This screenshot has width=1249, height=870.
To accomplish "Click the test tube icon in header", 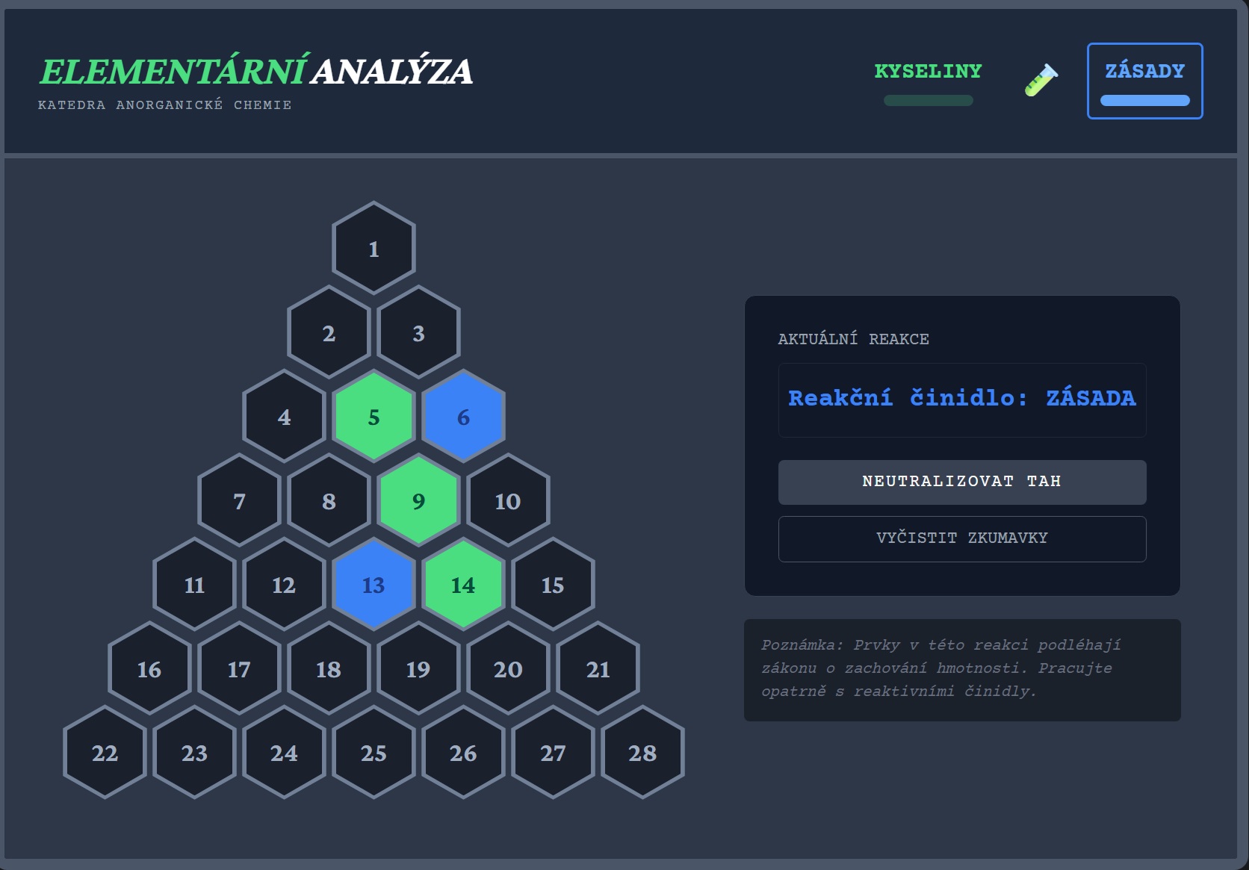I will click(1041, 80).
